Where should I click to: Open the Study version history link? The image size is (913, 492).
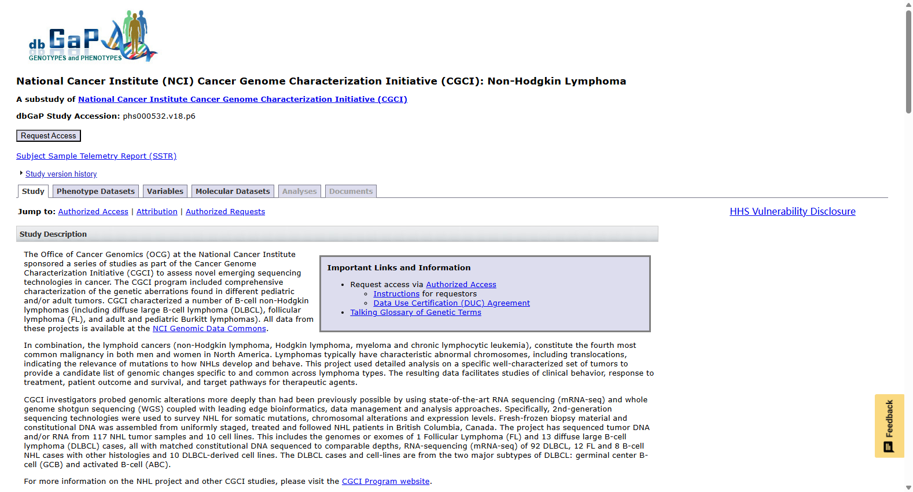click(x=61, y=174)
